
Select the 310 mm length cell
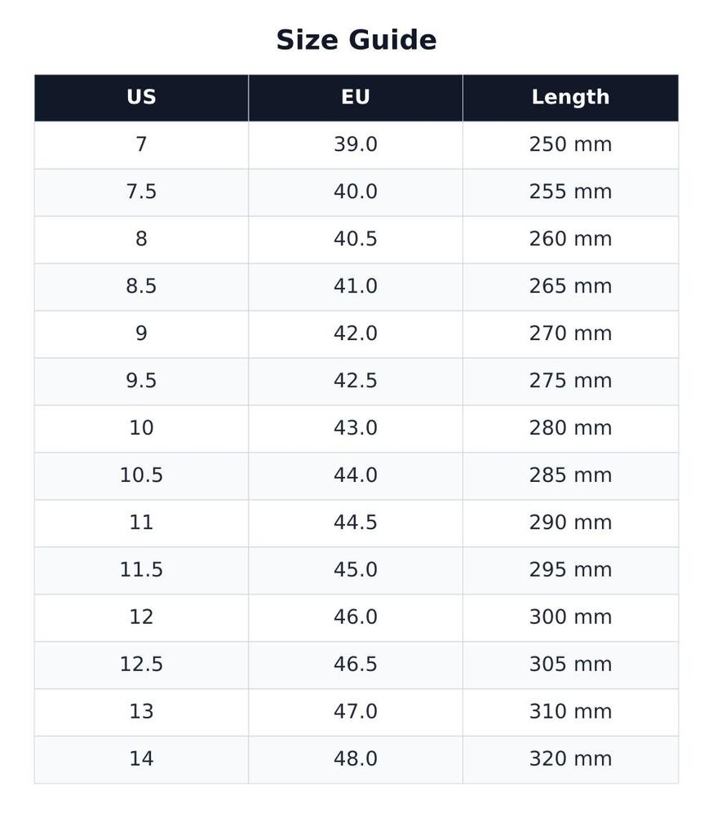571,712
